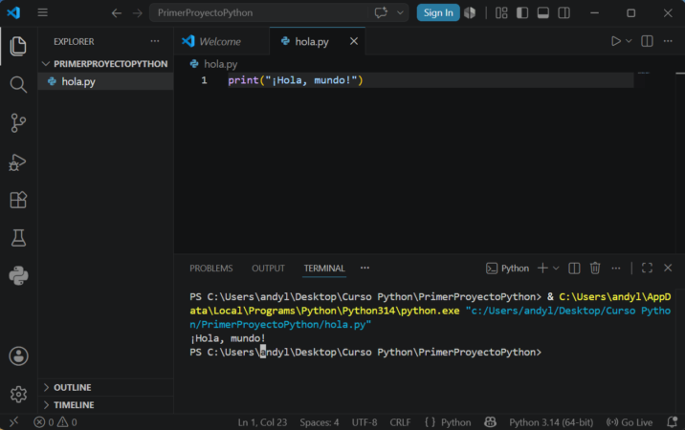The height and width of the screenshot is (430, 685).
Task: Open Source Control view
Action: (x=18, y=122)
